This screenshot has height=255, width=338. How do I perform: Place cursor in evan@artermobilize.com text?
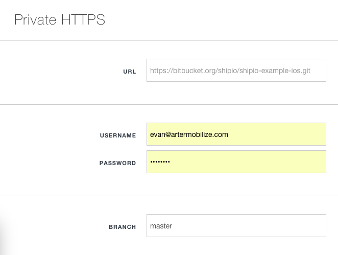(x=189, y=134)
